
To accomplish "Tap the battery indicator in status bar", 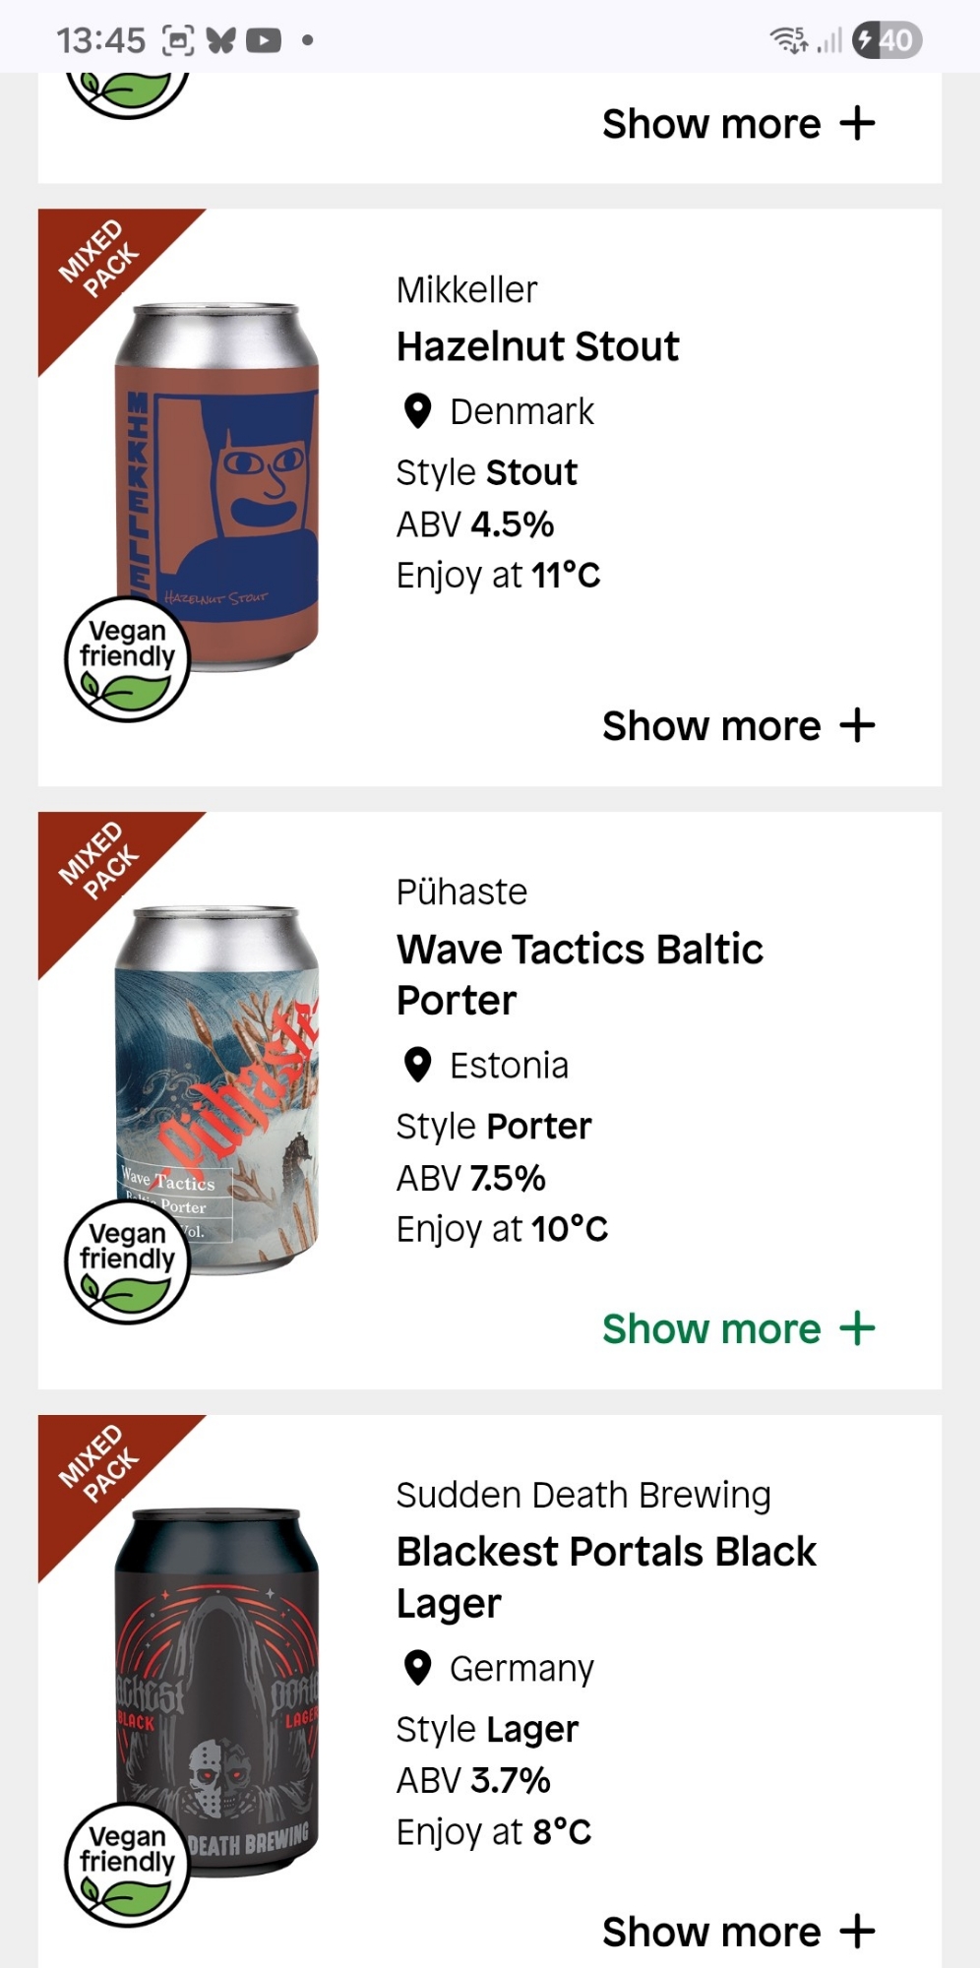I will (x=887, y=40).
